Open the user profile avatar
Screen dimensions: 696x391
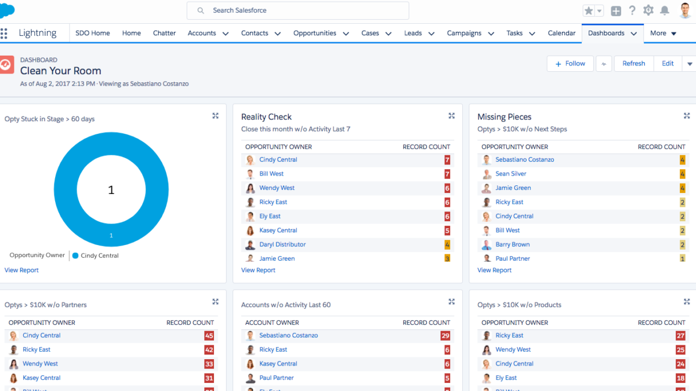coord(686,10)
